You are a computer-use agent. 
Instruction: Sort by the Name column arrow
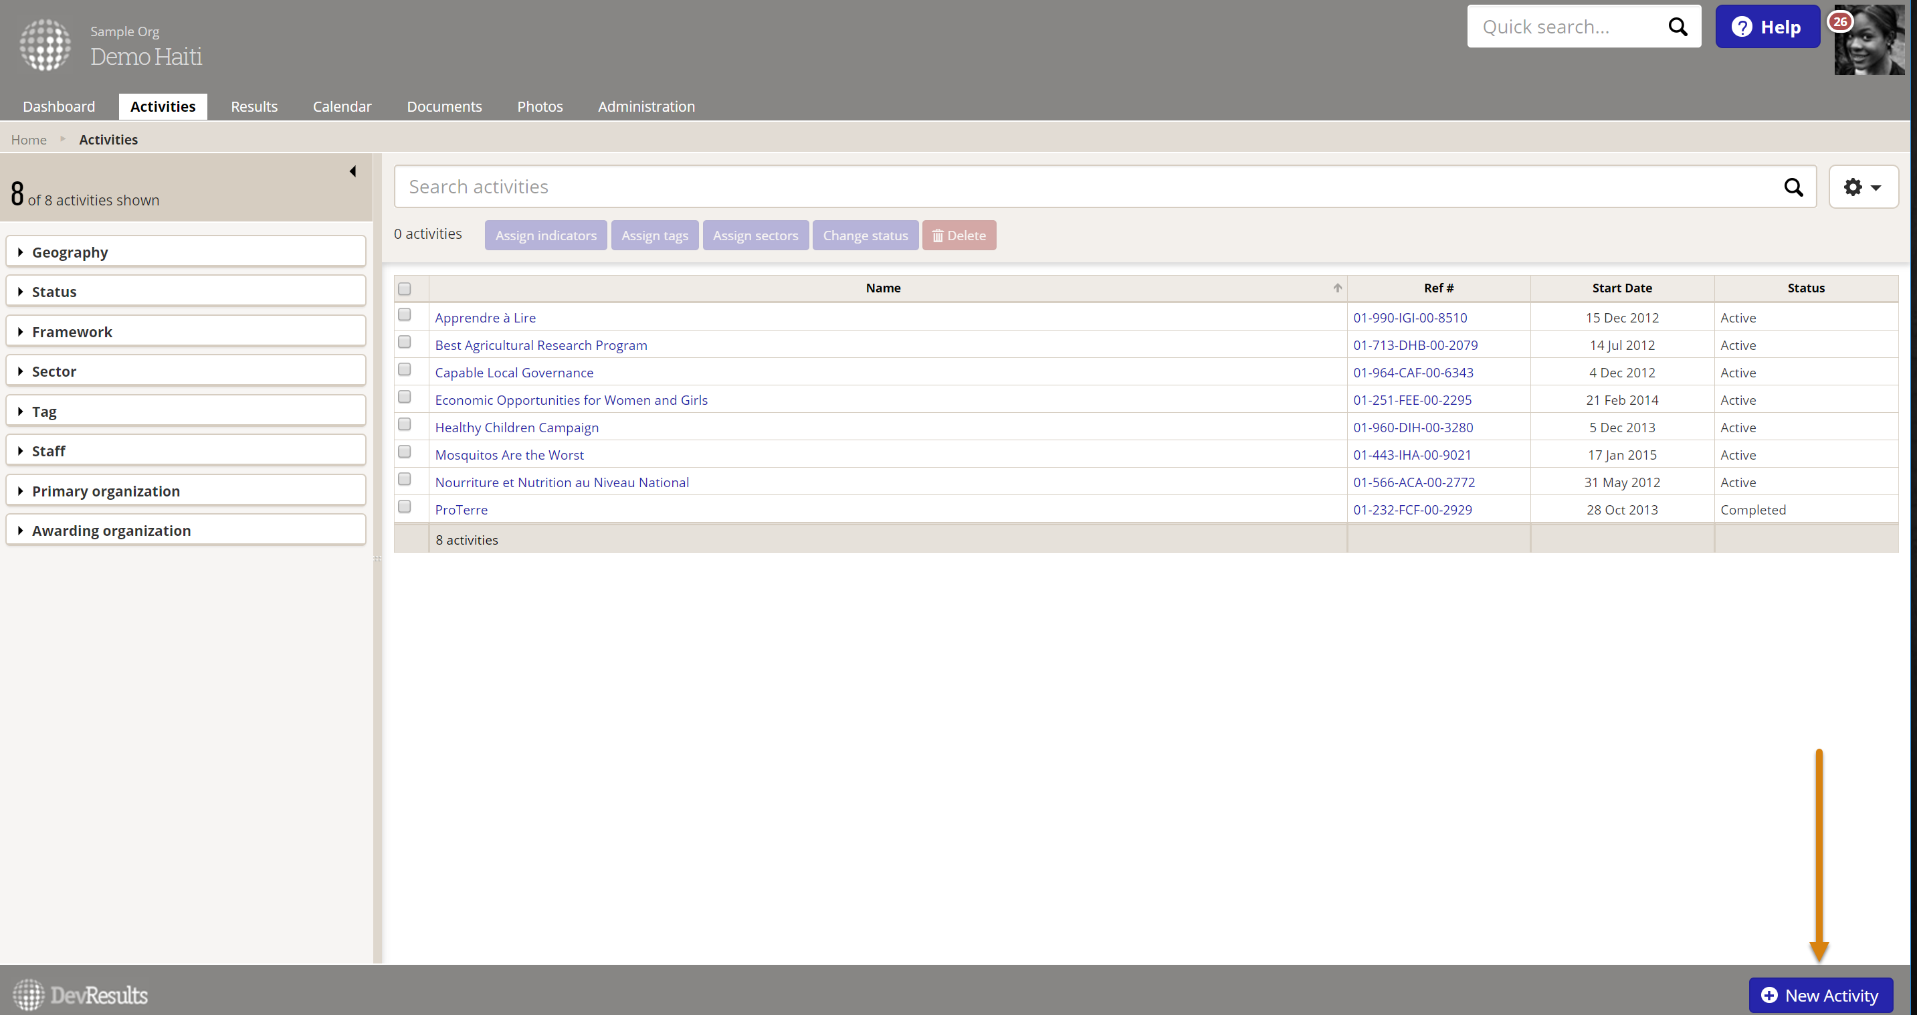(1337, 288)
